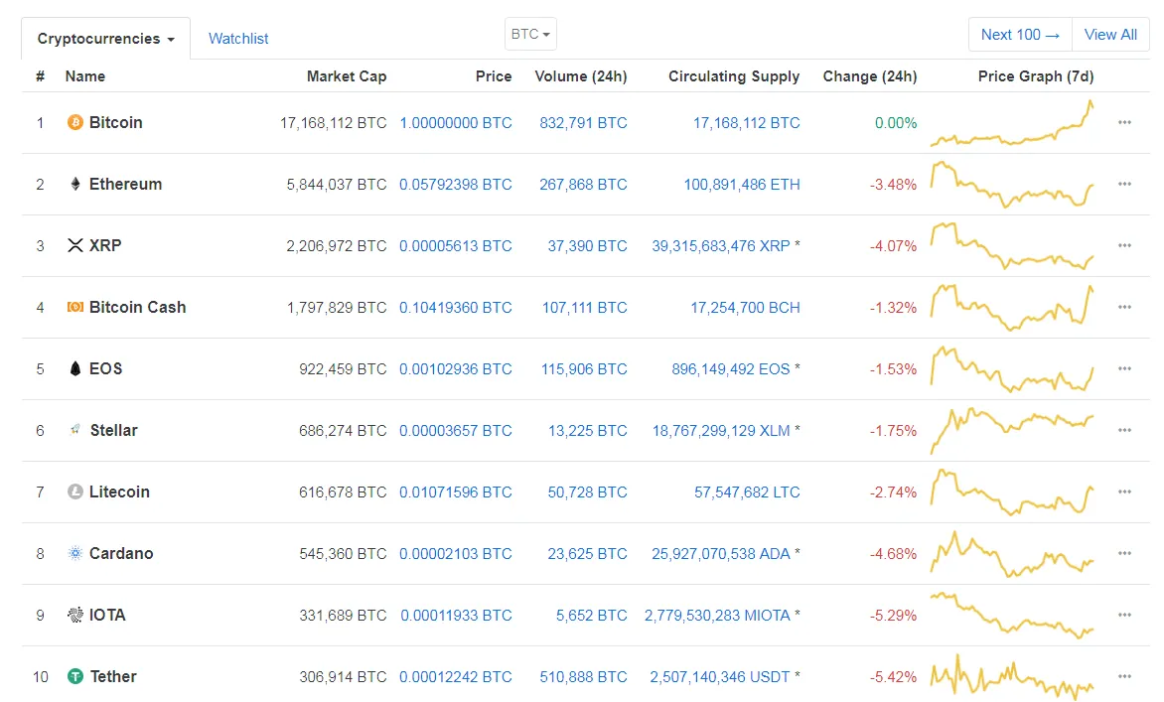Expand the Cryptocurrencies dropdown tab
Image resolution: width=1164 pixels, height=702 pixels.
(x=105, y=39)
